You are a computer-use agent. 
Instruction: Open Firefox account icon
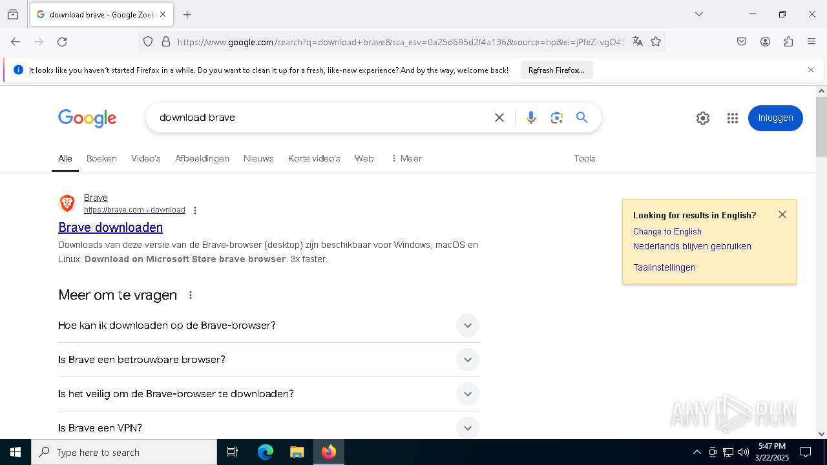(765, 42)
